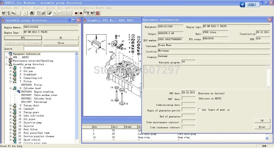This screenshot has width=274, height=148.
Task: Open the Additional Information menu
Action: point(79,8)
